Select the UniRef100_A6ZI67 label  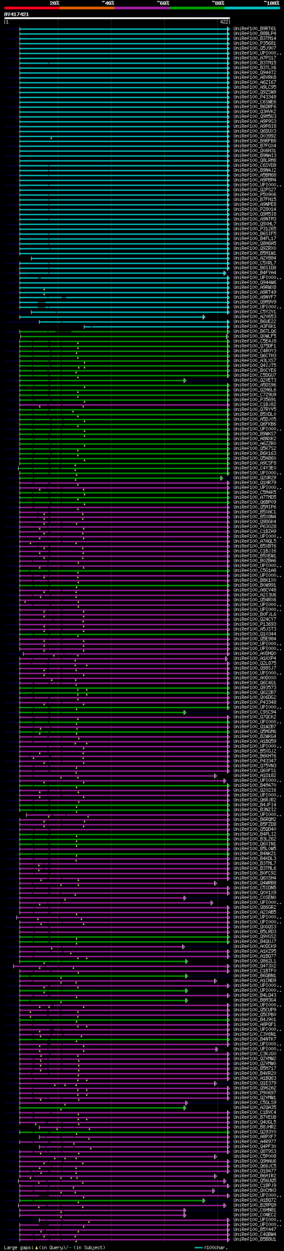(x=255, y=83)
